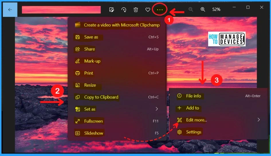
Task: Click the Resize icon in menu
Action: tap(78, 85)
